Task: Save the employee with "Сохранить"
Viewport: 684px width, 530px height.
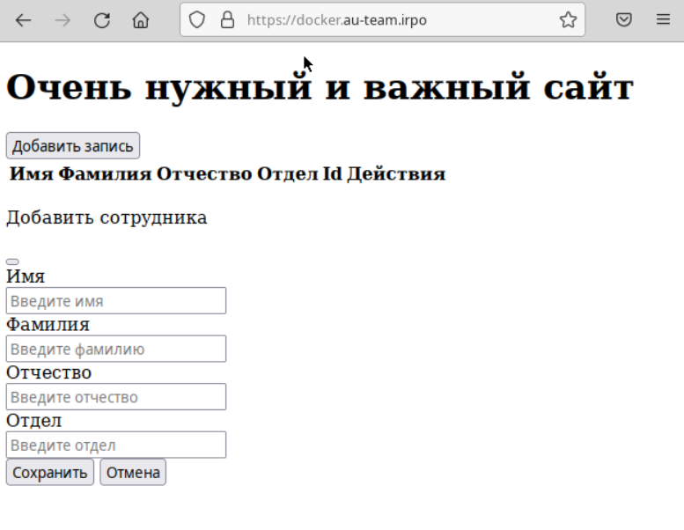Action: (50, 473)
